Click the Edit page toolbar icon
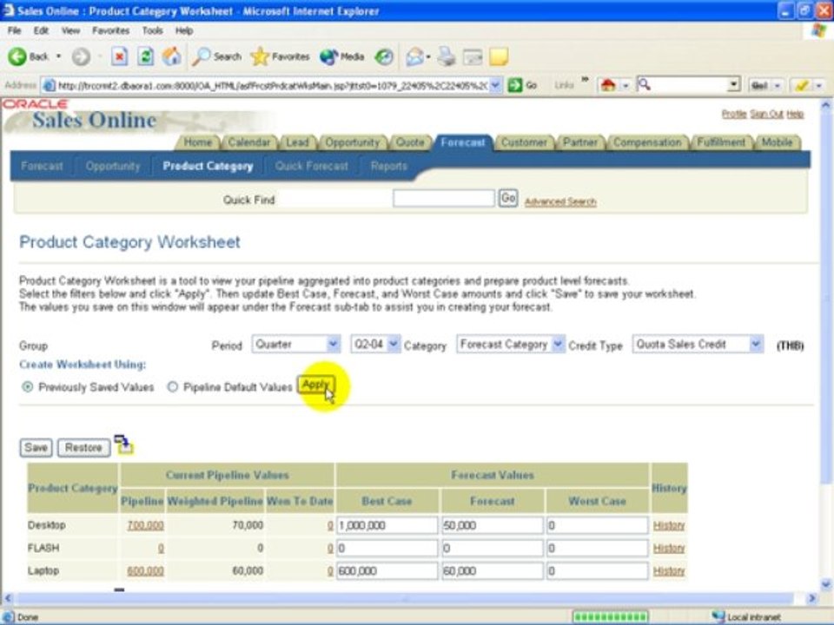The width and height of the screenshot is (834, 625). click(x=473, y=56)
